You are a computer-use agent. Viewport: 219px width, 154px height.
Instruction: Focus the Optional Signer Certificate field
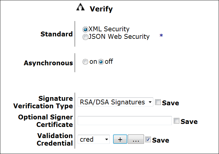(125, 121)
